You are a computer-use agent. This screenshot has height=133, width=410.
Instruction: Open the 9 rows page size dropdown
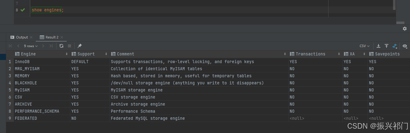click(x=31, y=46)
